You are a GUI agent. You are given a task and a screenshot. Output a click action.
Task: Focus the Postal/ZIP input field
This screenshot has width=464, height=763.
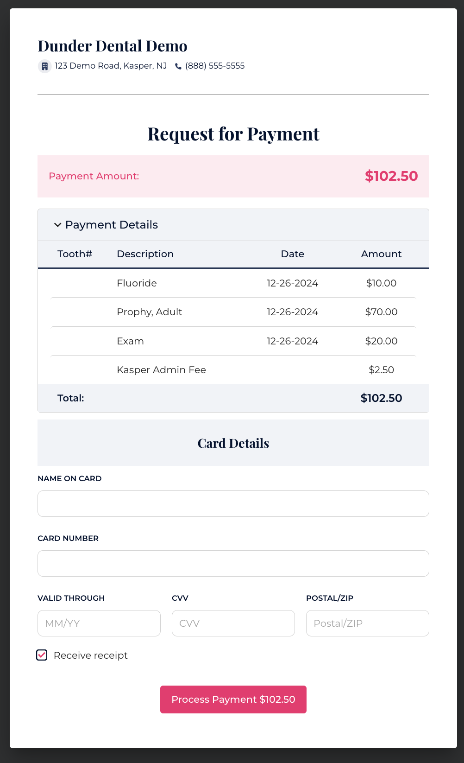[x=368, y=623]
